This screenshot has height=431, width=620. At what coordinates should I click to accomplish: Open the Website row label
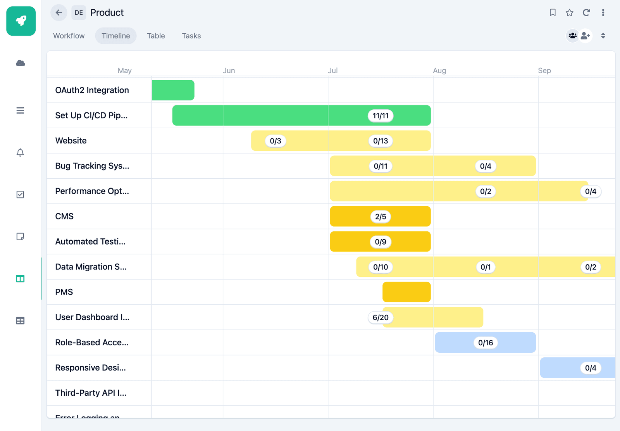pos(71,141)
